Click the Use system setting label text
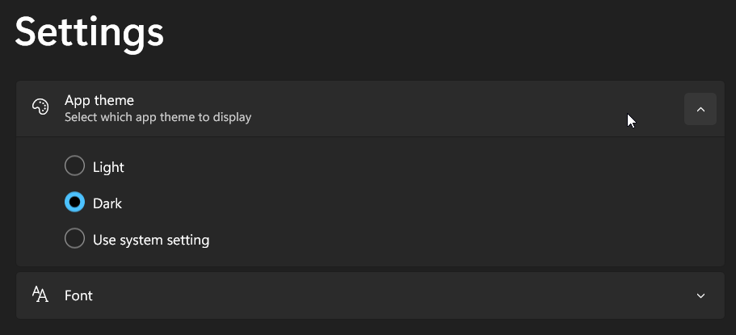This screenshot has width=736, height=335. pyautogui.click(x=151, y=240)
